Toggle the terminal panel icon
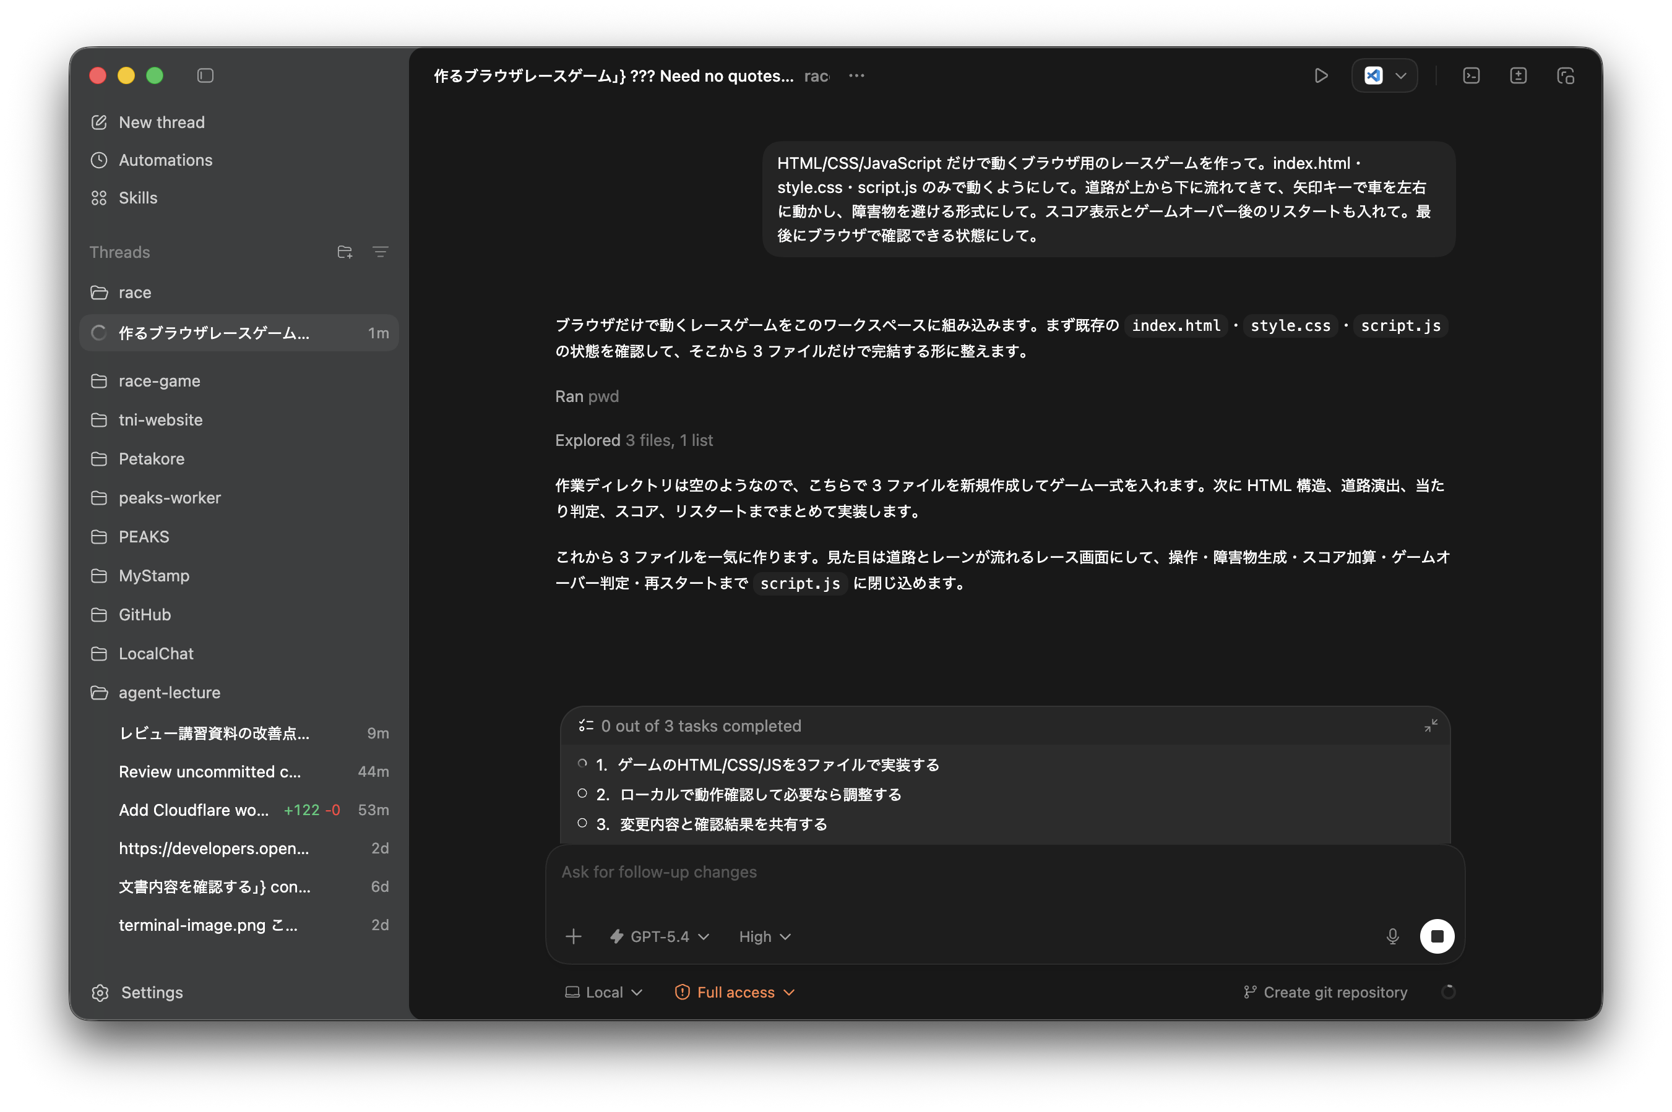This screenshot has width=1672, height=1112. pos(1470,75)
